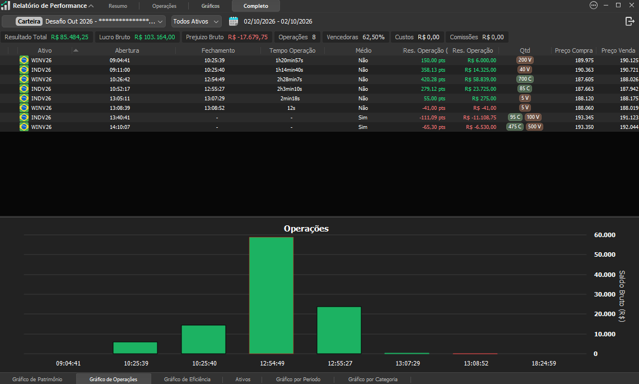Click the chart bar at 10:25:39

tap(136, 348)
